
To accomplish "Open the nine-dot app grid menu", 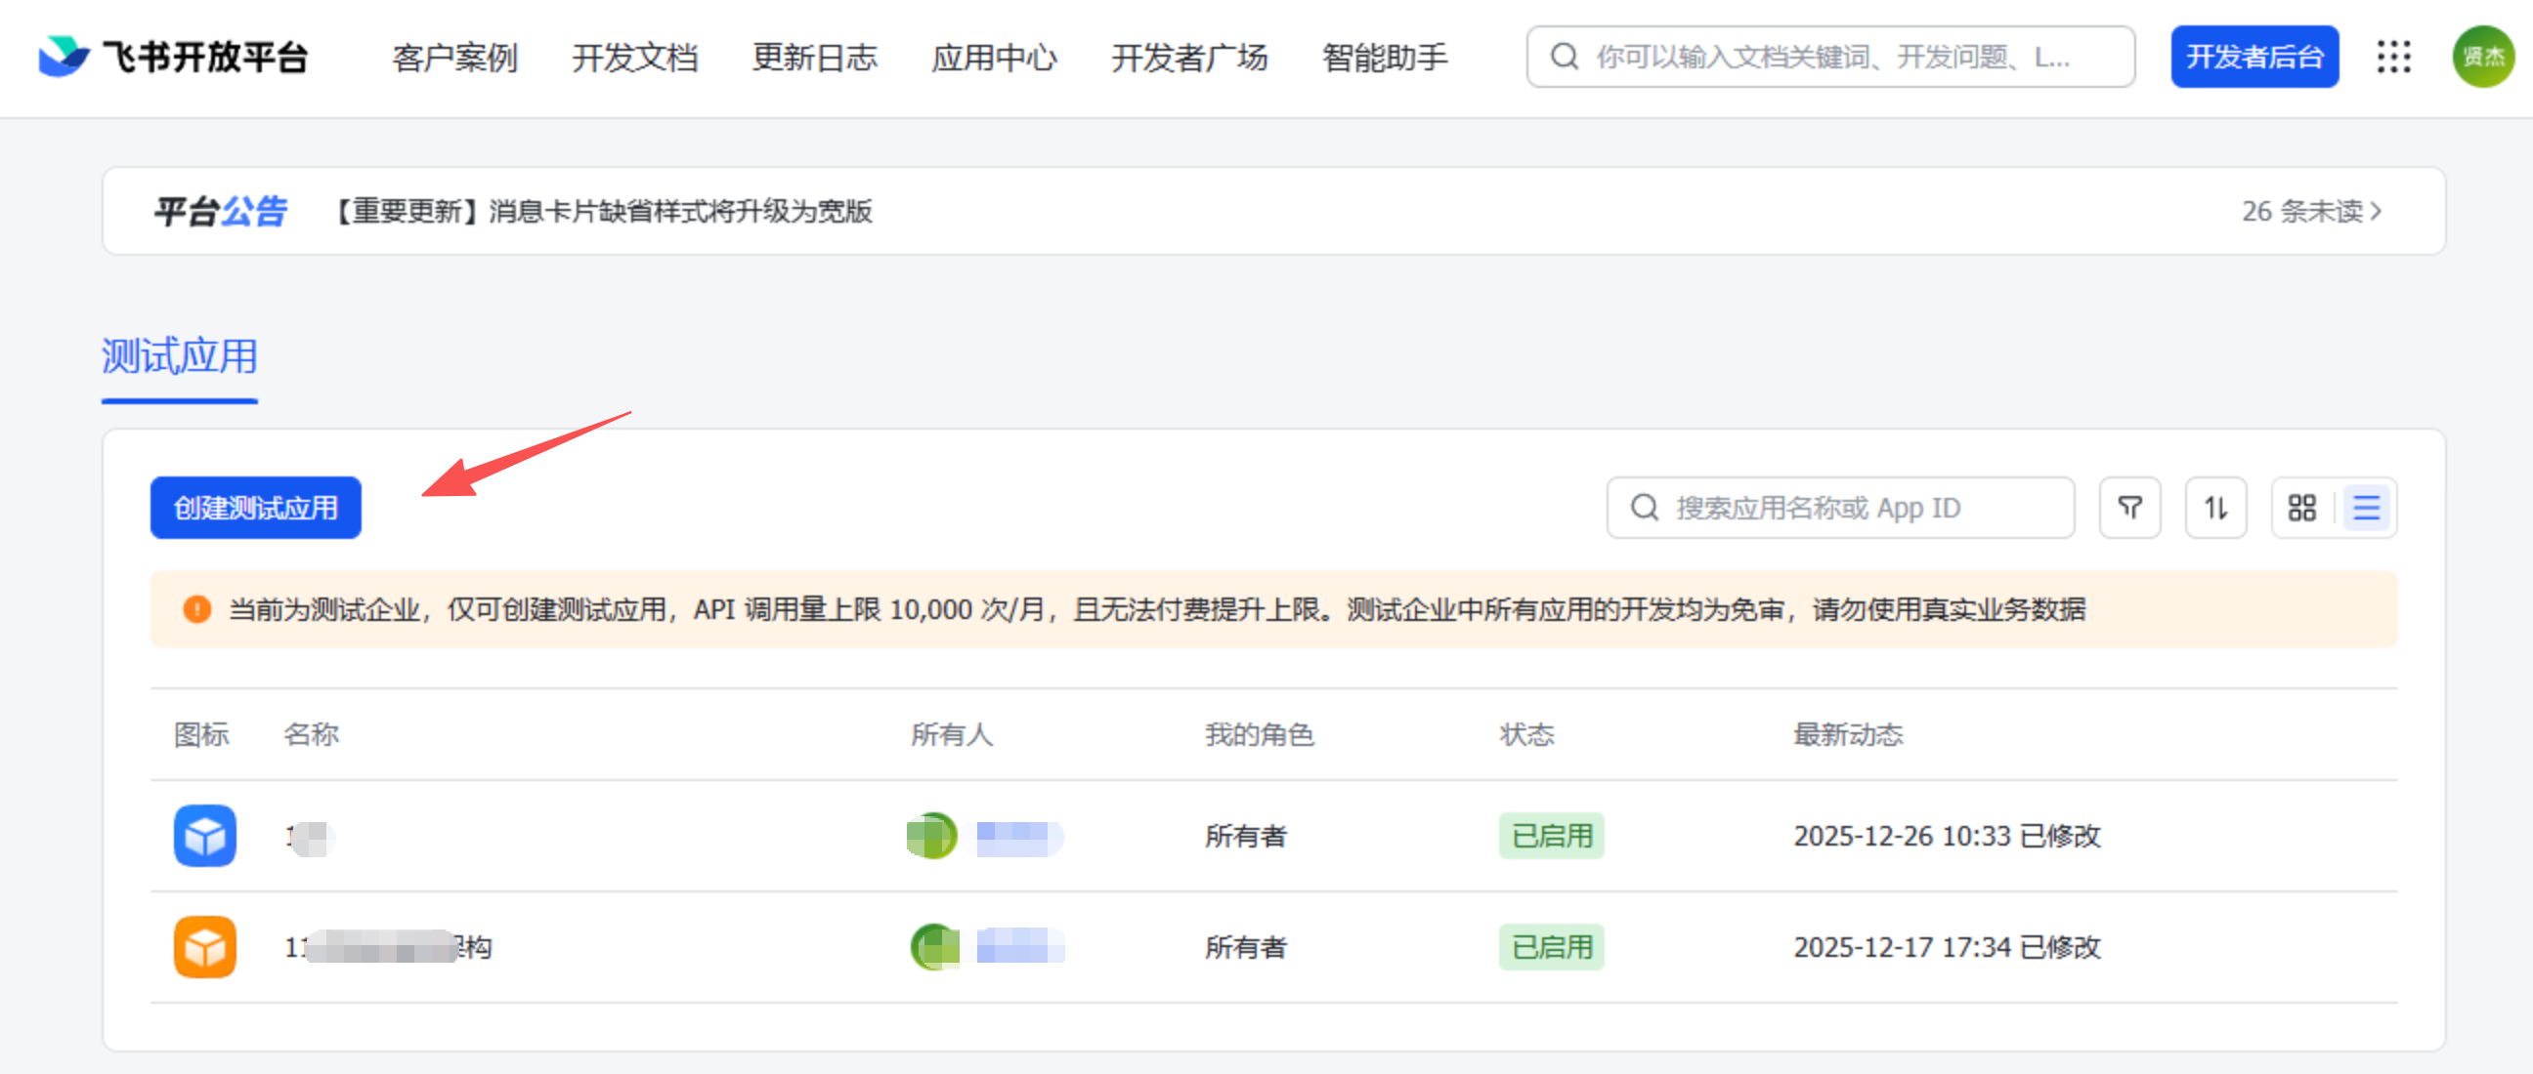I will tap(2393, 57).
